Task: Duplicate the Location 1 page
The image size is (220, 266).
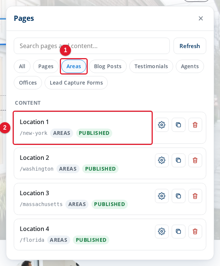Action: [x=178, y=125]
